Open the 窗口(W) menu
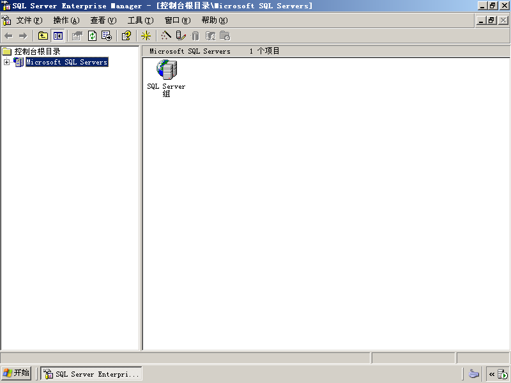Image resolution: width=511 pixels, height=383 pixels. tap(178, 20)
